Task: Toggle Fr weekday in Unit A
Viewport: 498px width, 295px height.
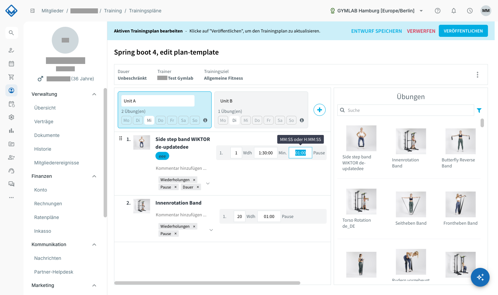Action: pyautogui.click(x=172, y=120)
